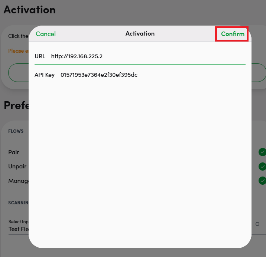The width and height of the screenshot is (266, 257).
Task: Click Confirm in the Activation dialog
Action: 233,34
